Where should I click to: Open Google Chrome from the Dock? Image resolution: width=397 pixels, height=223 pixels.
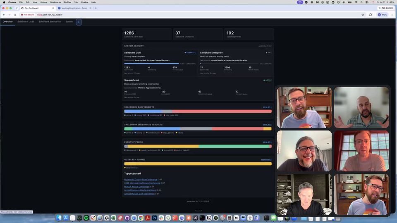[141, 218]
